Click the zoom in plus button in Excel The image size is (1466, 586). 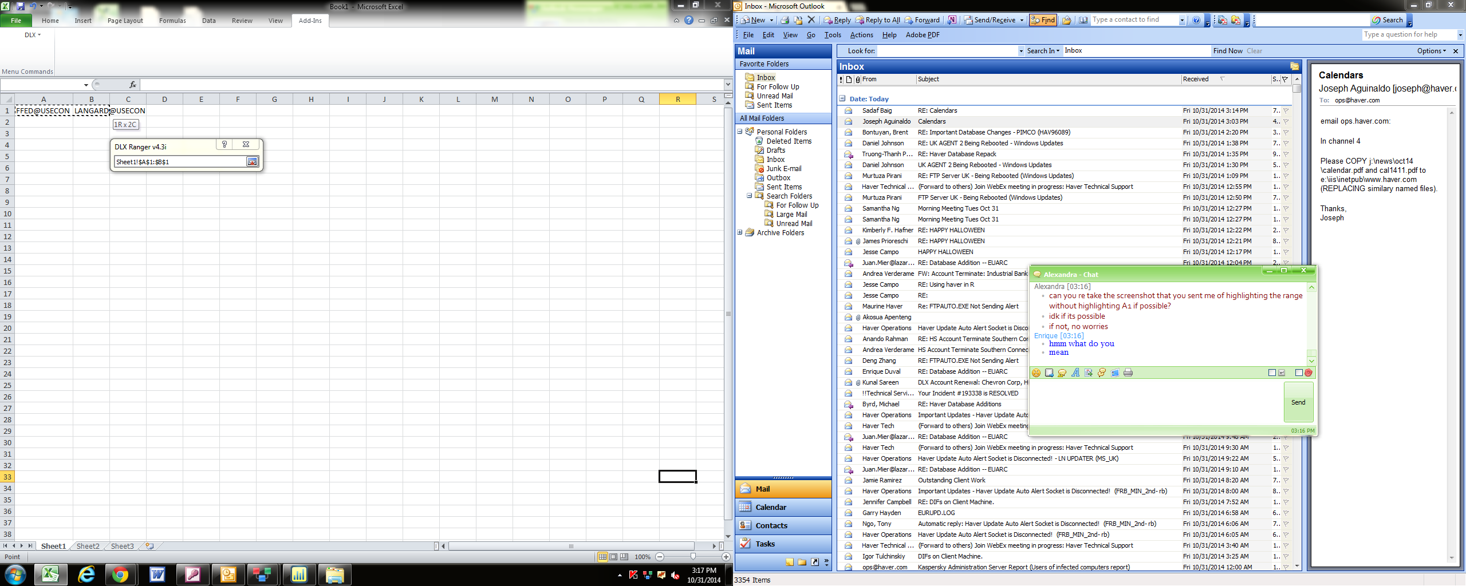[726, 557]
